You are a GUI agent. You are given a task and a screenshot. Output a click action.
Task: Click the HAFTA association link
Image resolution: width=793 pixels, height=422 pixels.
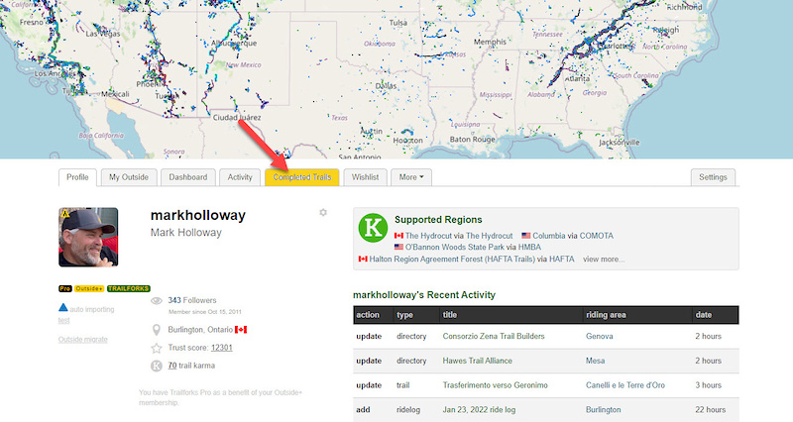coord(561,259)
